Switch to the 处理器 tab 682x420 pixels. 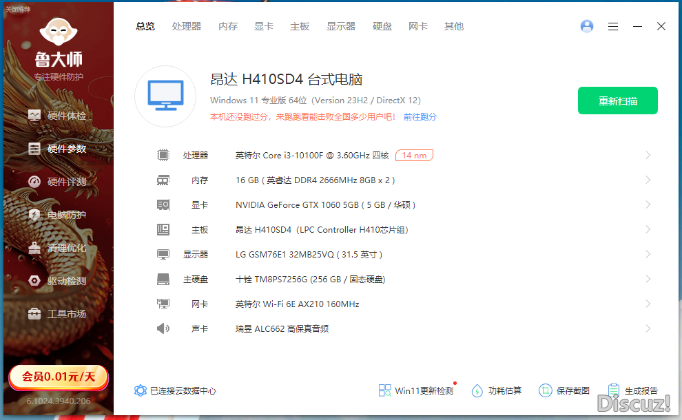187,27
